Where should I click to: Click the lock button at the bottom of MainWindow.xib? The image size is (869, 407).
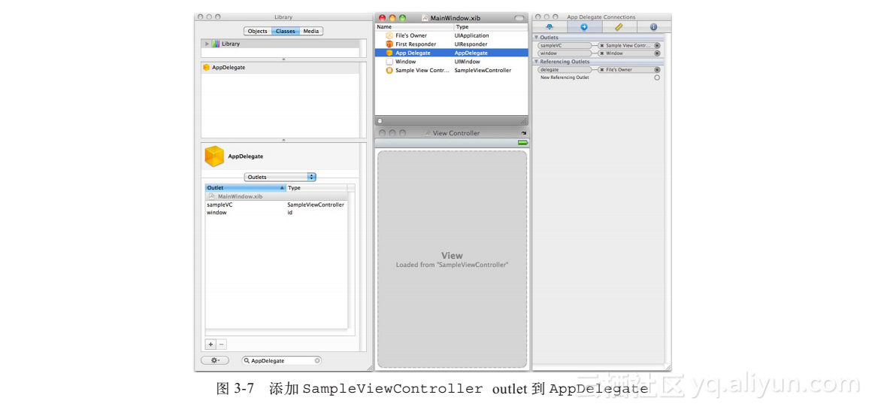pos(380,120)
